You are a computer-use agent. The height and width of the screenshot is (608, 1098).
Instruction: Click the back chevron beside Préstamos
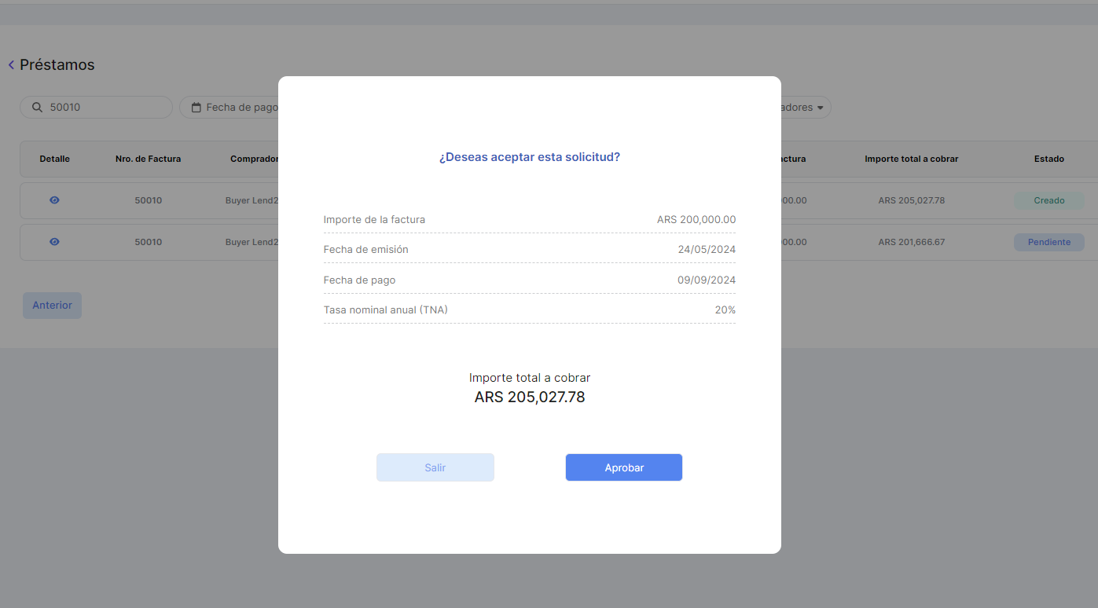[11, 65]
